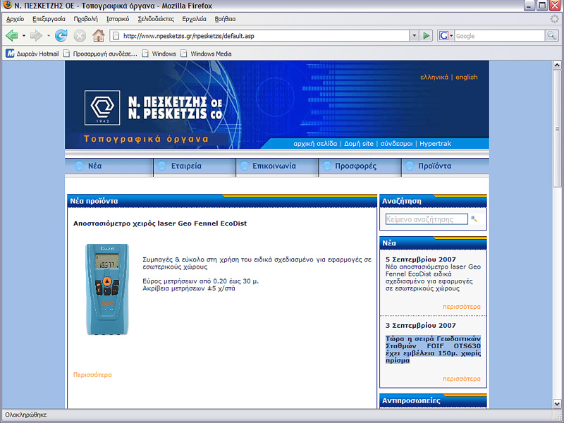
Task: Click the green Back arrow button
Action: 12,36
